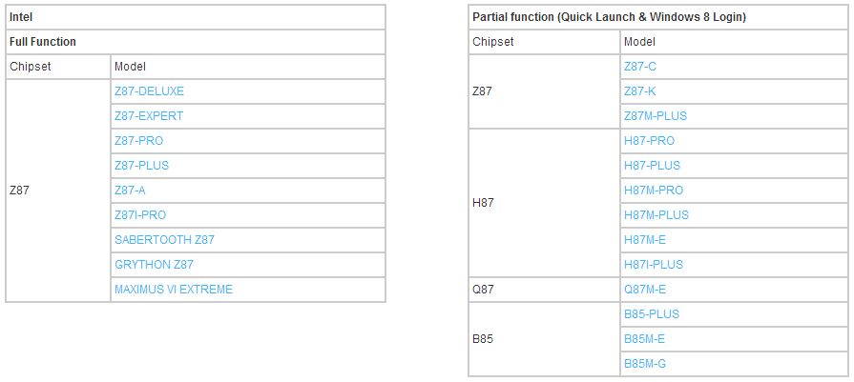Click the H87M-PRO link
This screenshot has height=382, width=854.
tap(654, 191)
